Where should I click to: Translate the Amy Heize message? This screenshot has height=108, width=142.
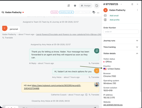coord(94,77)
